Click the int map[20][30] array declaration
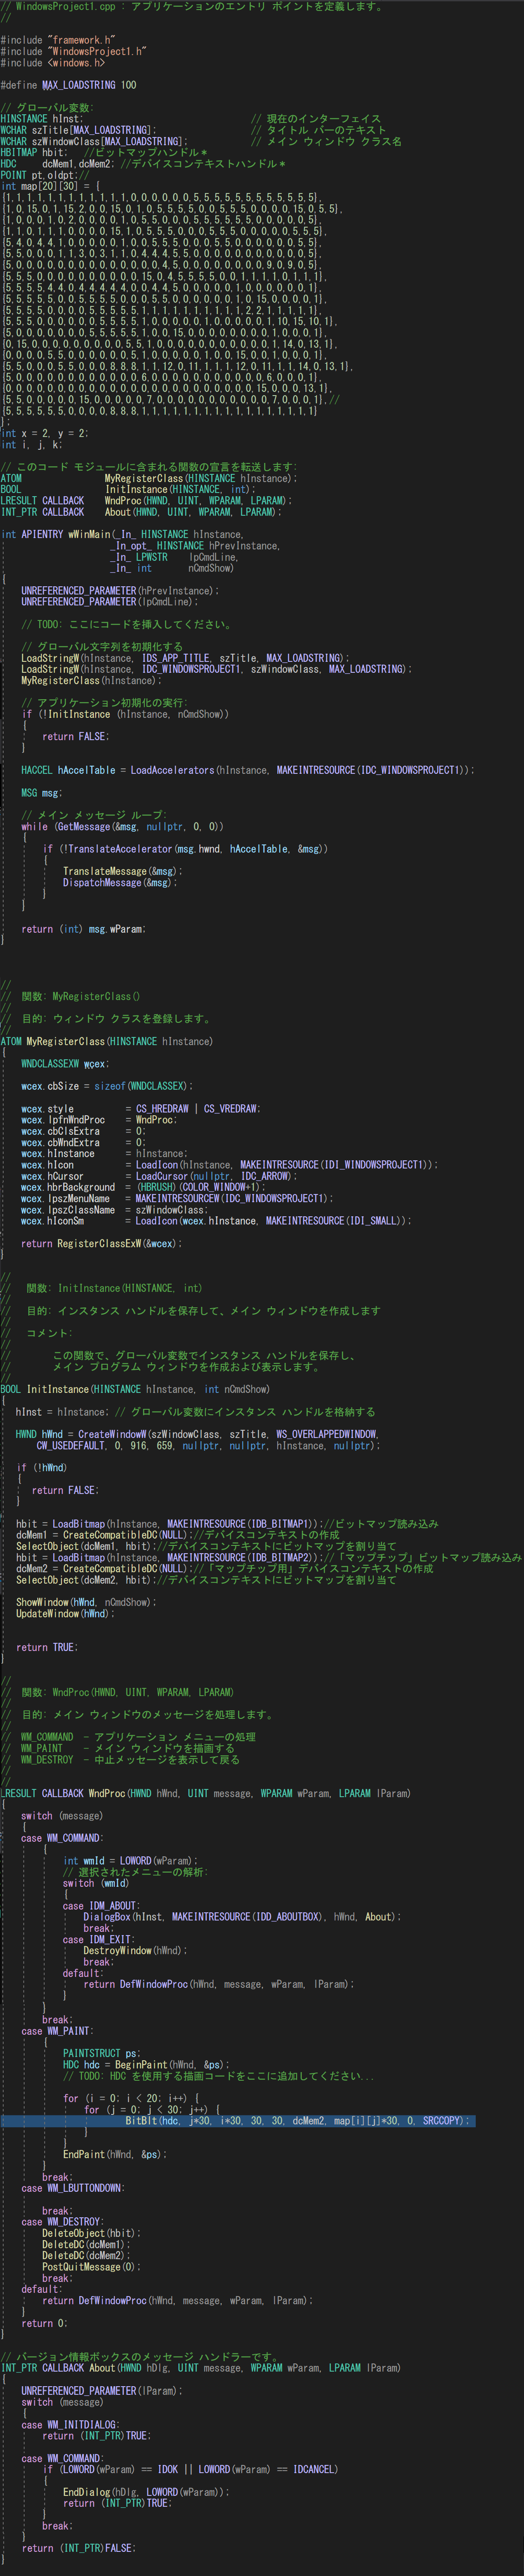524x2576 pixels. pyautogui.click(x=51, y=186)
